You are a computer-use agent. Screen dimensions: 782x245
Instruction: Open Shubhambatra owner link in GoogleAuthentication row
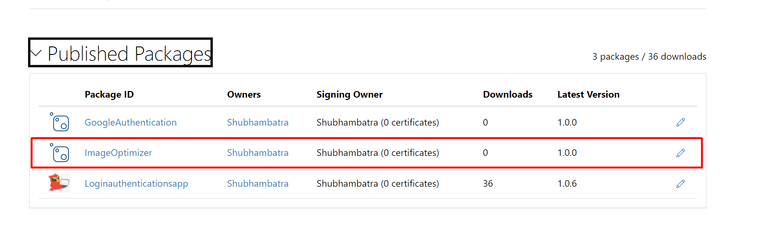coord(257,122)
